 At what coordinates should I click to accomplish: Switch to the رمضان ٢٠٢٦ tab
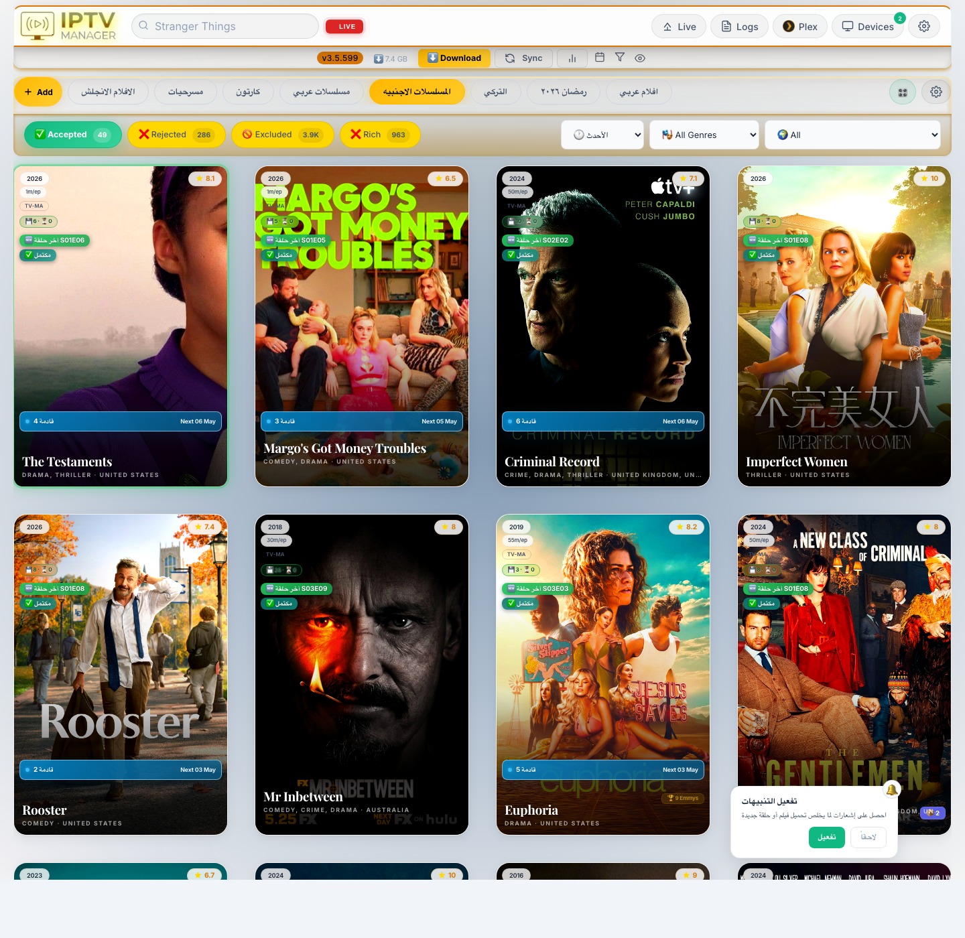click(564, 92)
